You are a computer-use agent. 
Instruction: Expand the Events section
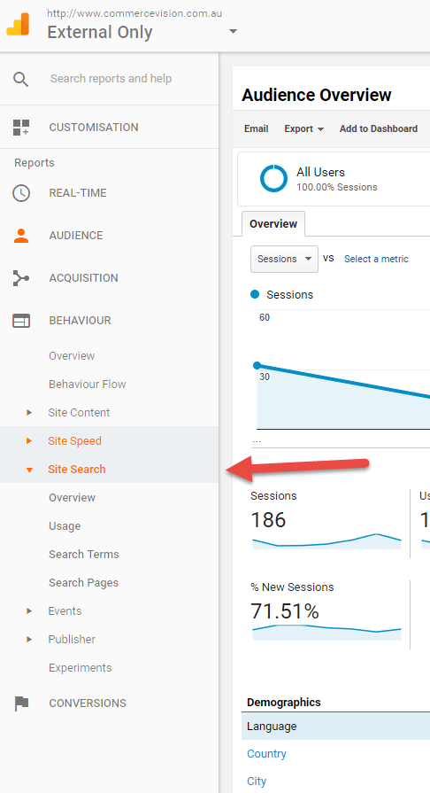(29, 611)
